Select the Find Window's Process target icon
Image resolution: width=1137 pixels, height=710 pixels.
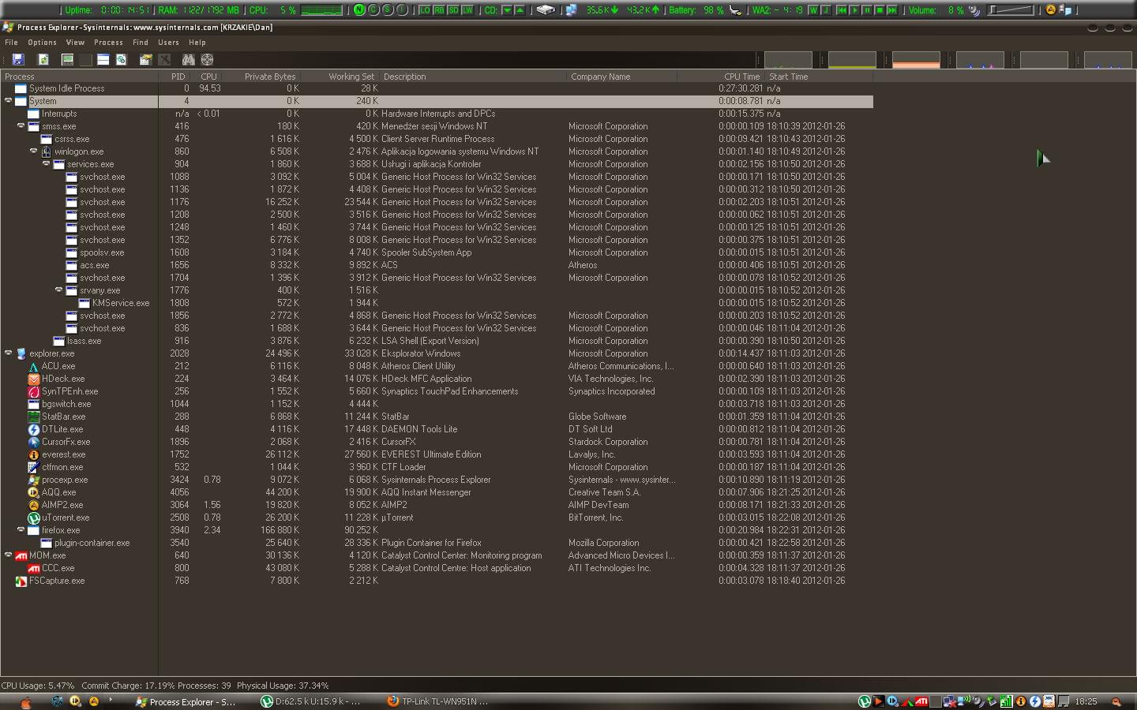coord(207,60)
